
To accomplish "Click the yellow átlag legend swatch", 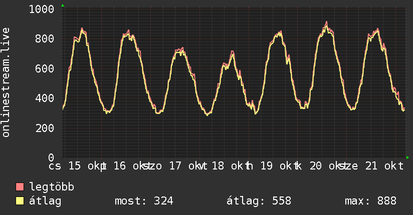I will coord(20,201).
